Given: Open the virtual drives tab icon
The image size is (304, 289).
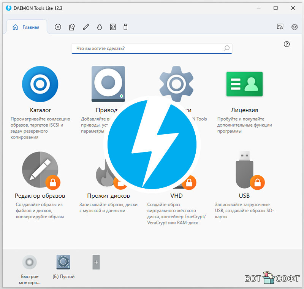Looking at the screenshot, I should coord(72,27).
